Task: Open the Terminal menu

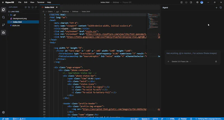Action: tap(41, 2)
